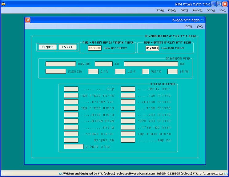This screenshot has height=177, width=229.
Task: Click the 12/2008 travel approvals field
Action: [95, 48]
